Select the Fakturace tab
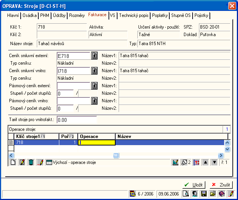Screen dimensions: 238x200 pos(97,15)
